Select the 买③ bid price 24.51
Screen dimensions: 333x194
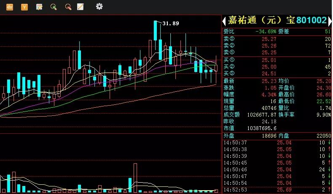[x=269, y=74]
